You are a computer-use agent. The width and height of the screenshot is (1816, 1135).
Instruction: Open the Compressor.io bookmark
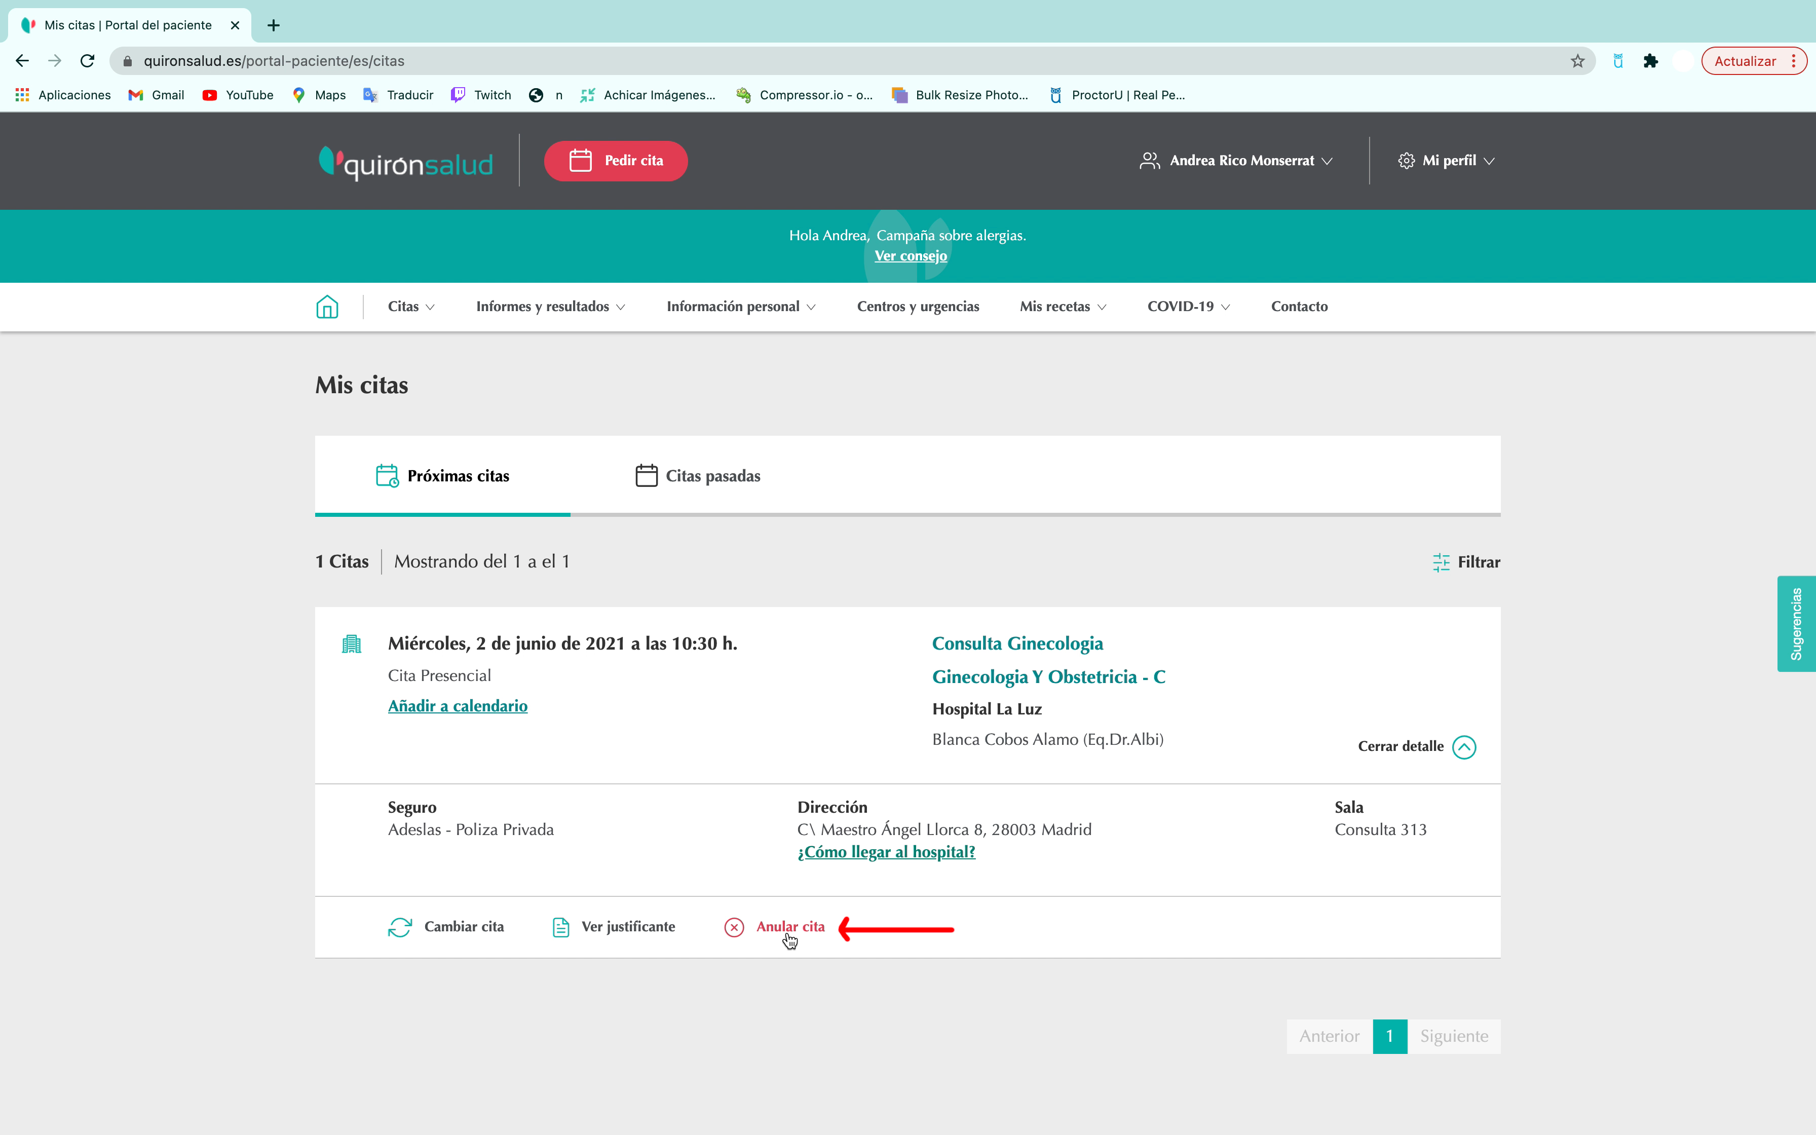pyautogui.click(x=805, y=95)
